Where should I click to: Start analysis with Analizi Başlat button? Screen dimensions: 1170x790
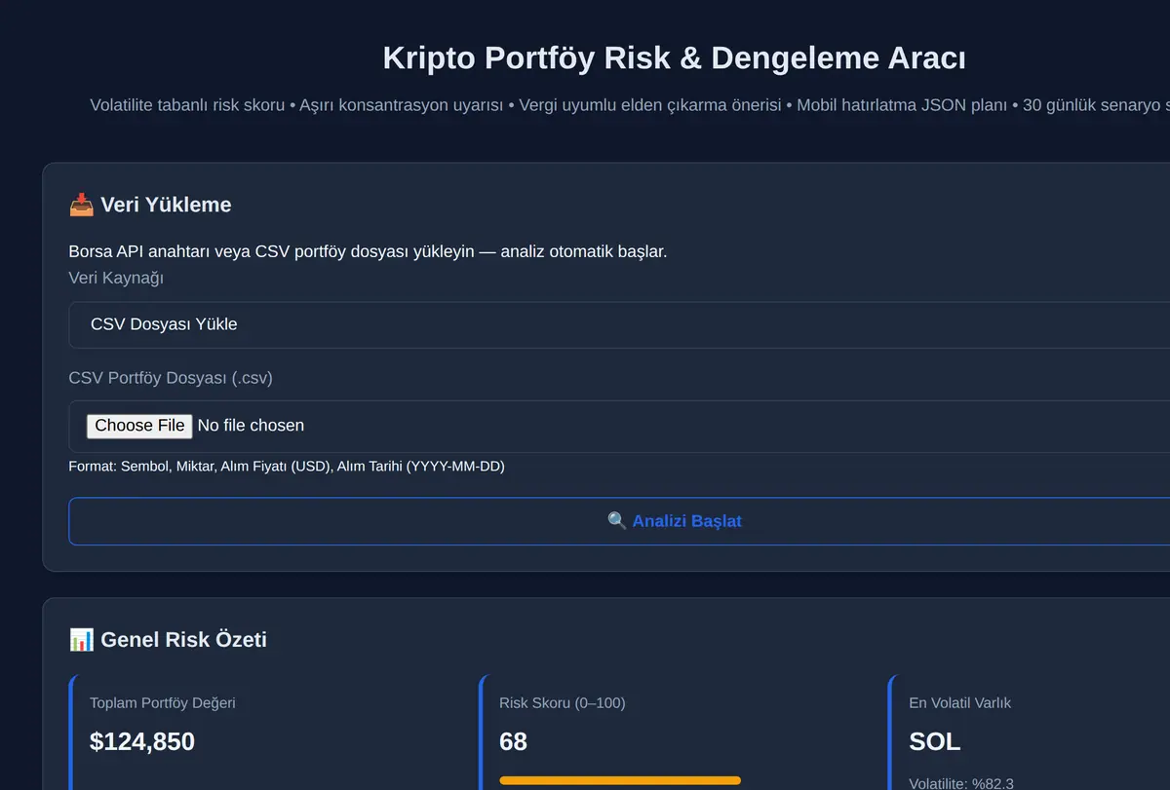(619, 521)
